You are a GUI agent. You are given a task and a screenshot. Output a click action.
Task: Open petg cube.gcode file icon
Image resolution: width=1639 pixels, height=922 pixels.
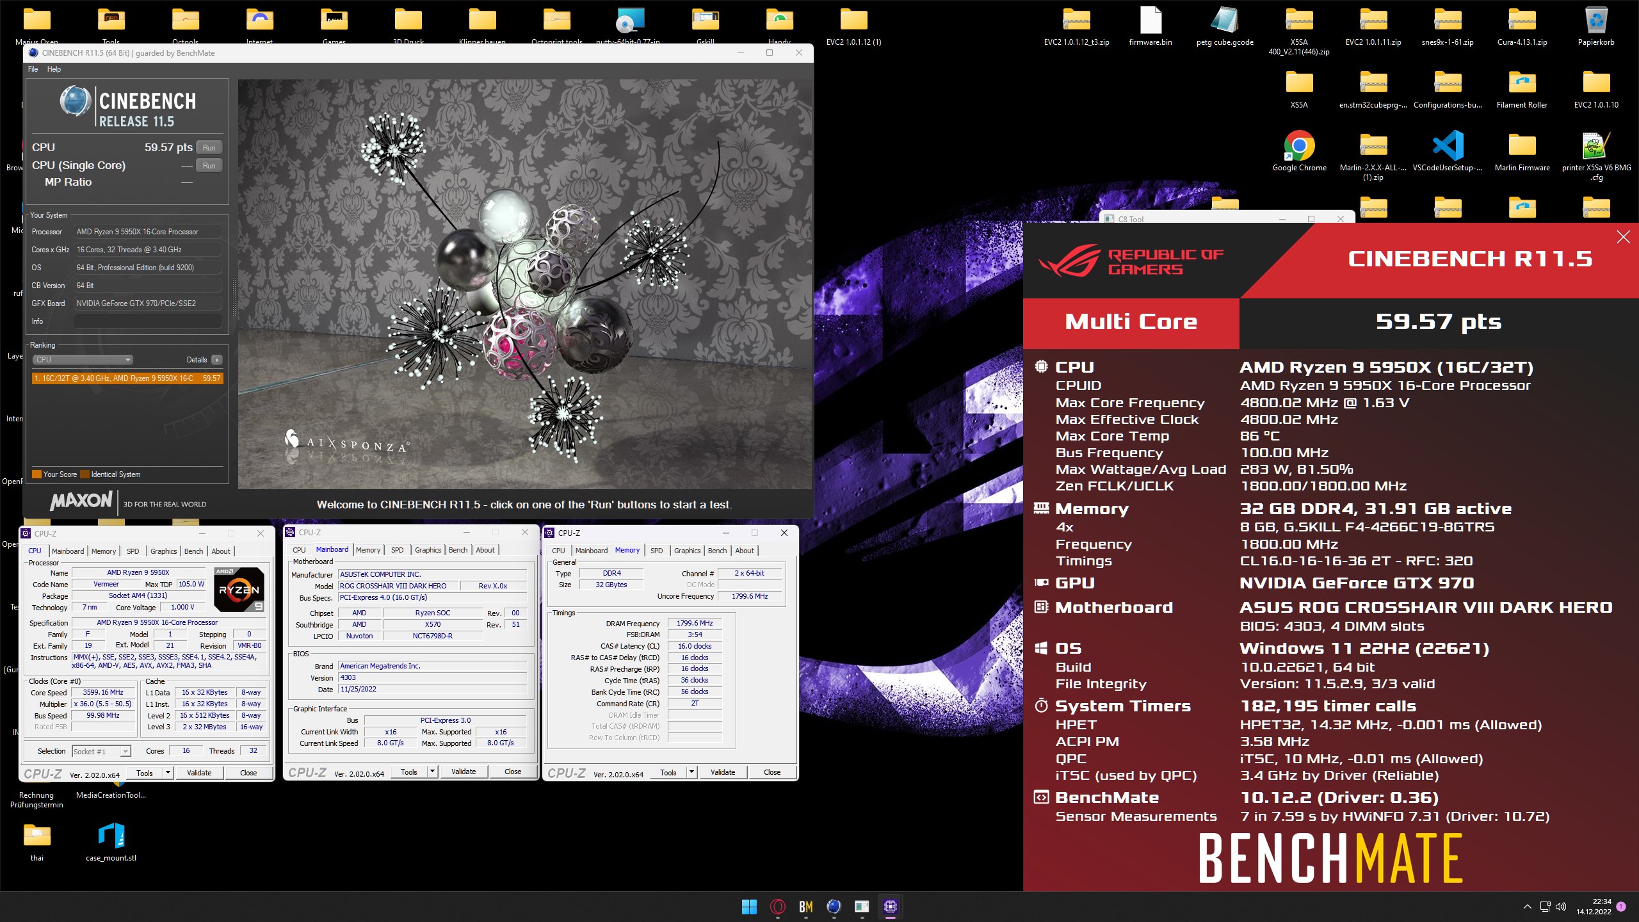click(1225, 26)
